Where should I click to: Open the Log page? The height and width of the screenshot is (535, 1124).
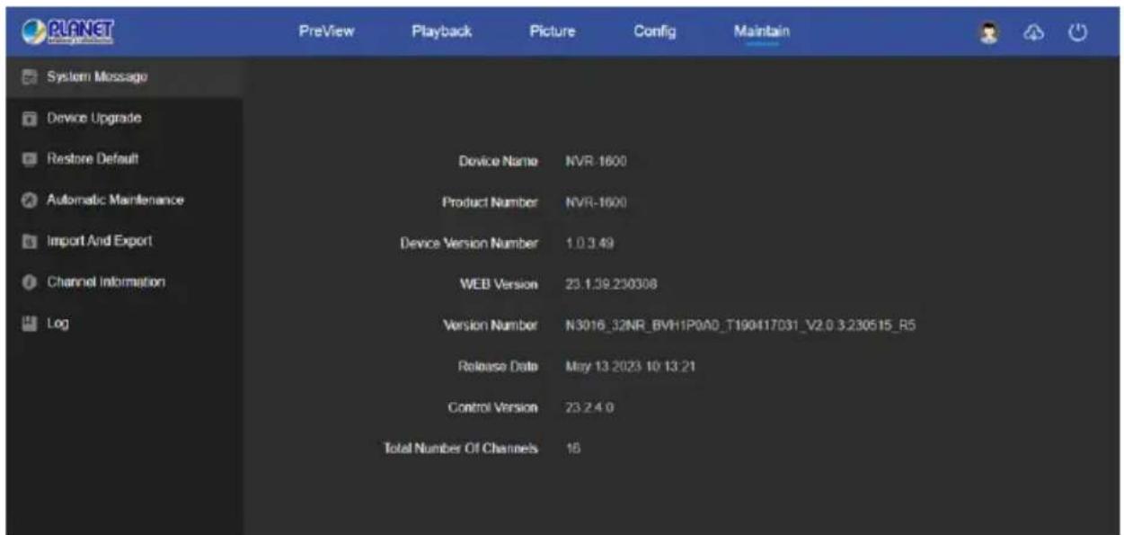click(124, 323)
